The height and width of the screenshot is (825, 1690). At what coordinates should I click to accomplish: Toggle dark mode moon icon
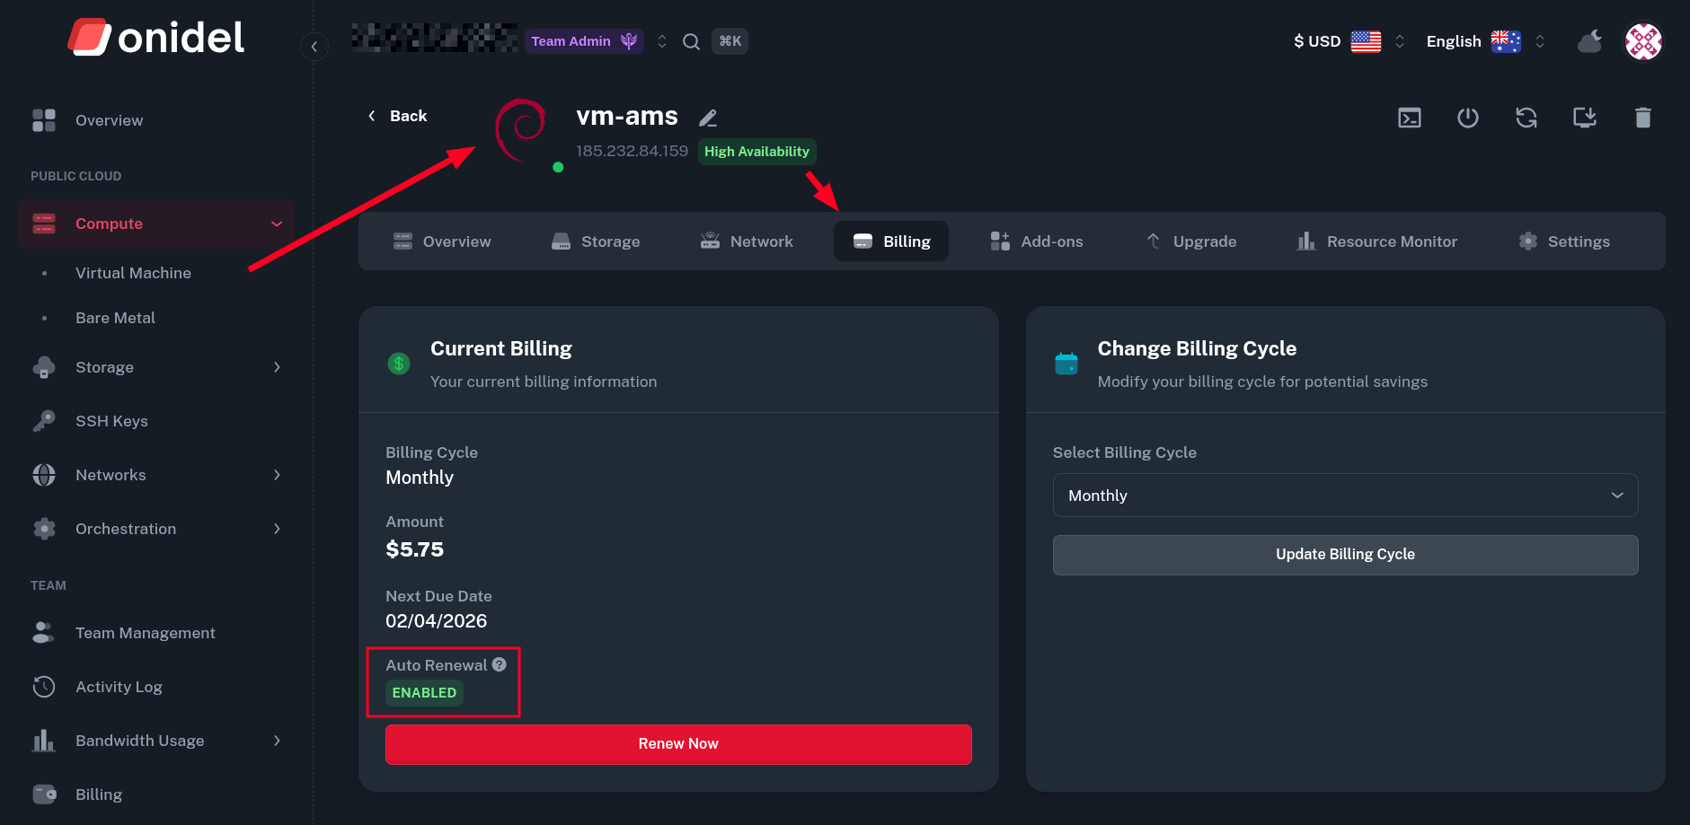pos(1589,41)
